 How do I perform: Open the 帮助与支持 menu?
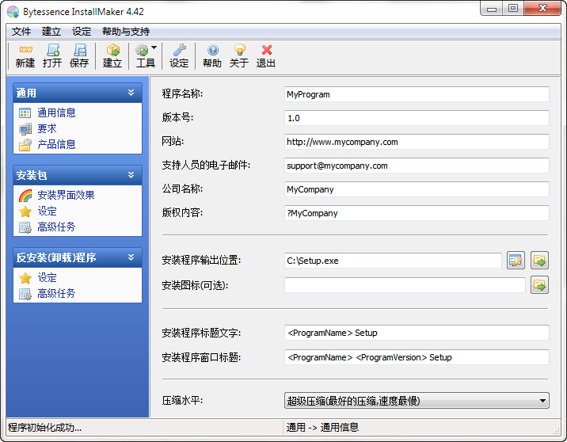125,32
